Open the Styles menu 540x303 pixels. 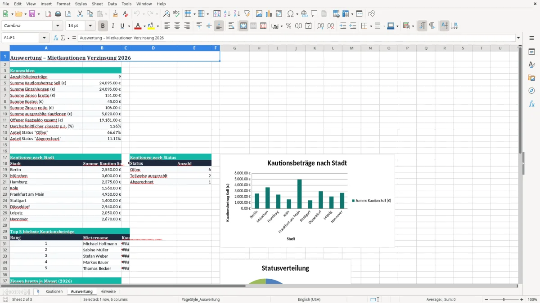click(x=81, y=4)
